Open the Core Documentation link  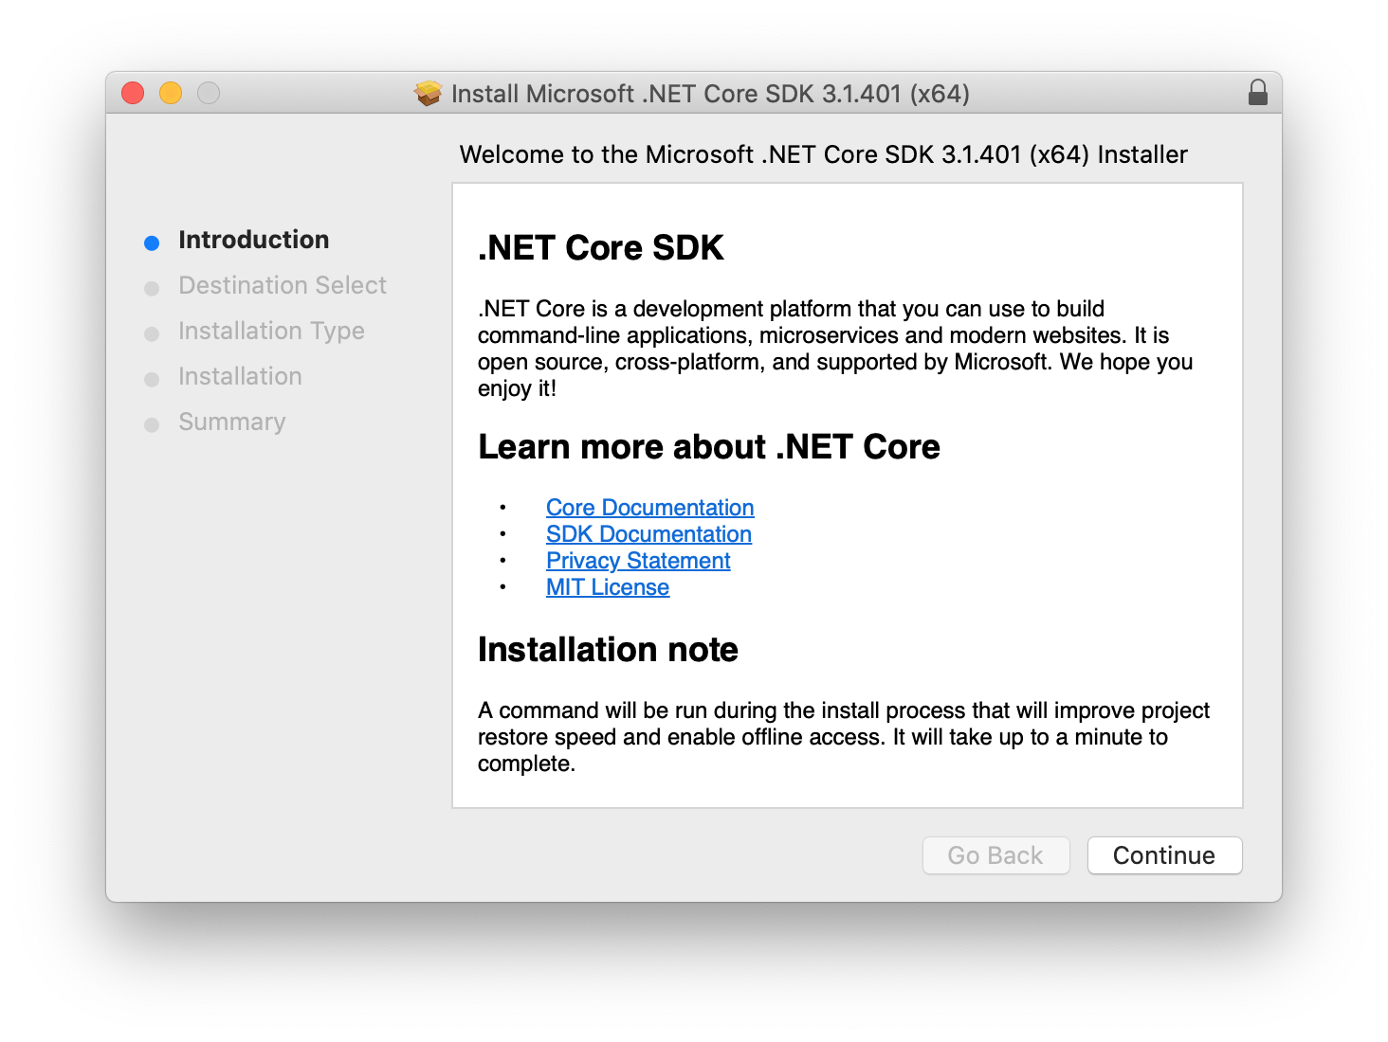point(649,508)
